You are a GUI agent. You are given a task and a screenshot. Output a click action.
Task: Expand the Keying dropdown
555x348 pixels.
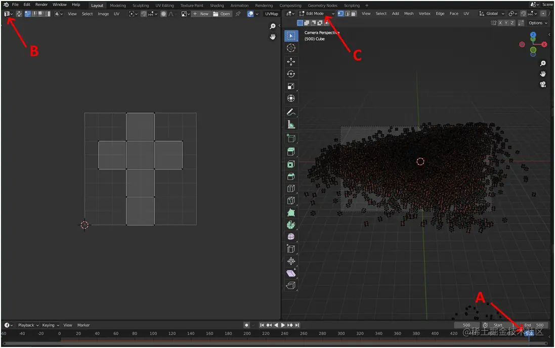click(x=51, y=325)
